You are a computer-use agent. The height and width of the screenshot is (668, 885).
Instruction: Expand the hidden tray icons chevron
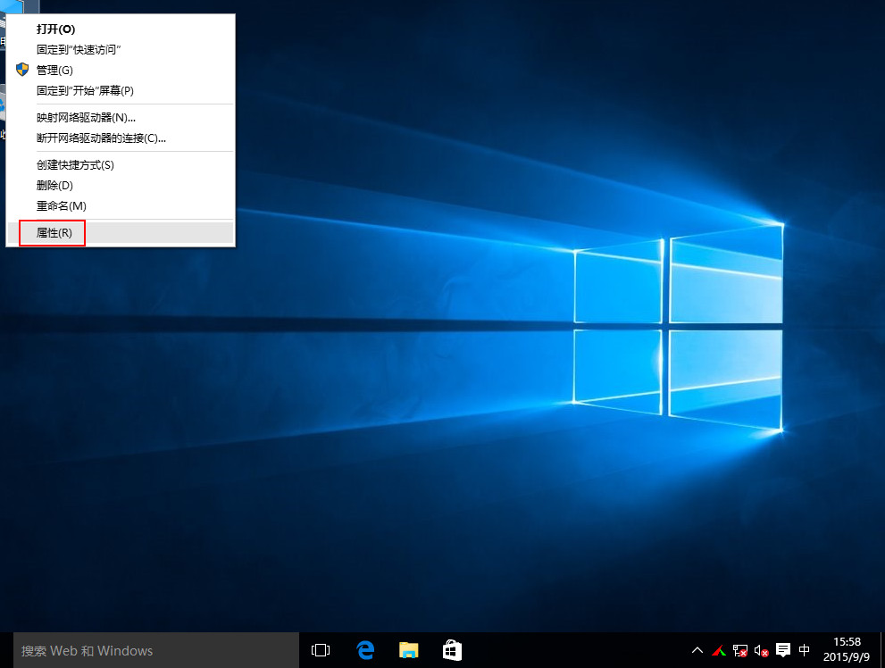pyautogui.click(x=697, y=650)
